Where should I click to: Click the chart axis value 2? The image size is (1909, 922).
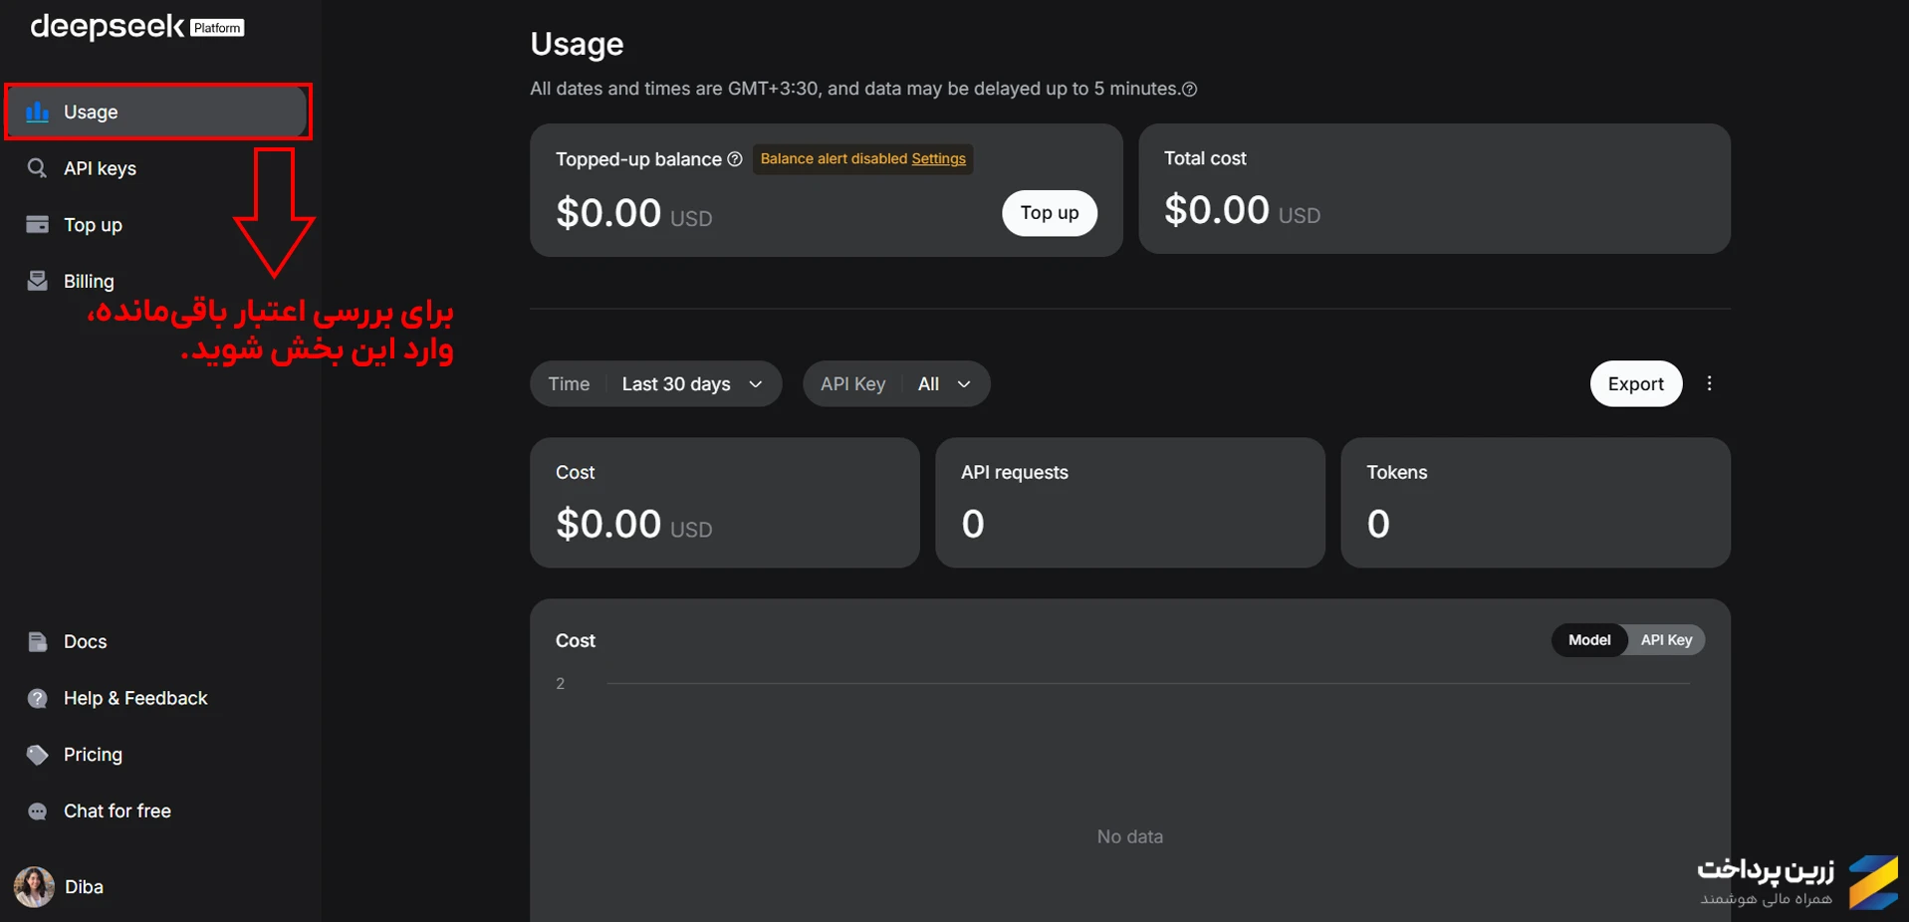tap(561, 683)
